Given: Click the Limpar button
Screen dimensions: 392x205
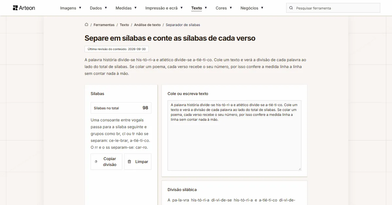Looking at the screenshot, I should click(x=138, y=162).
